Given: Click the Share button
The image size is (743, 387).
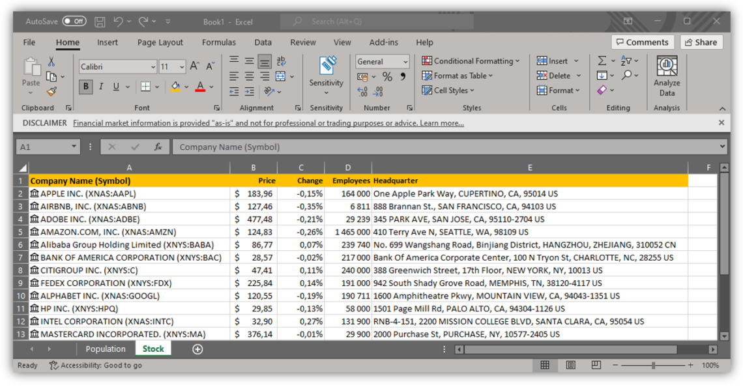Looking at the screenshot, I should tap(701, 42).
